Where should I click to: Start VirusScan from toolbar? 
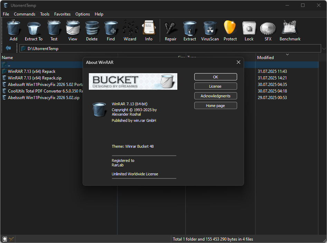(210, 31)
